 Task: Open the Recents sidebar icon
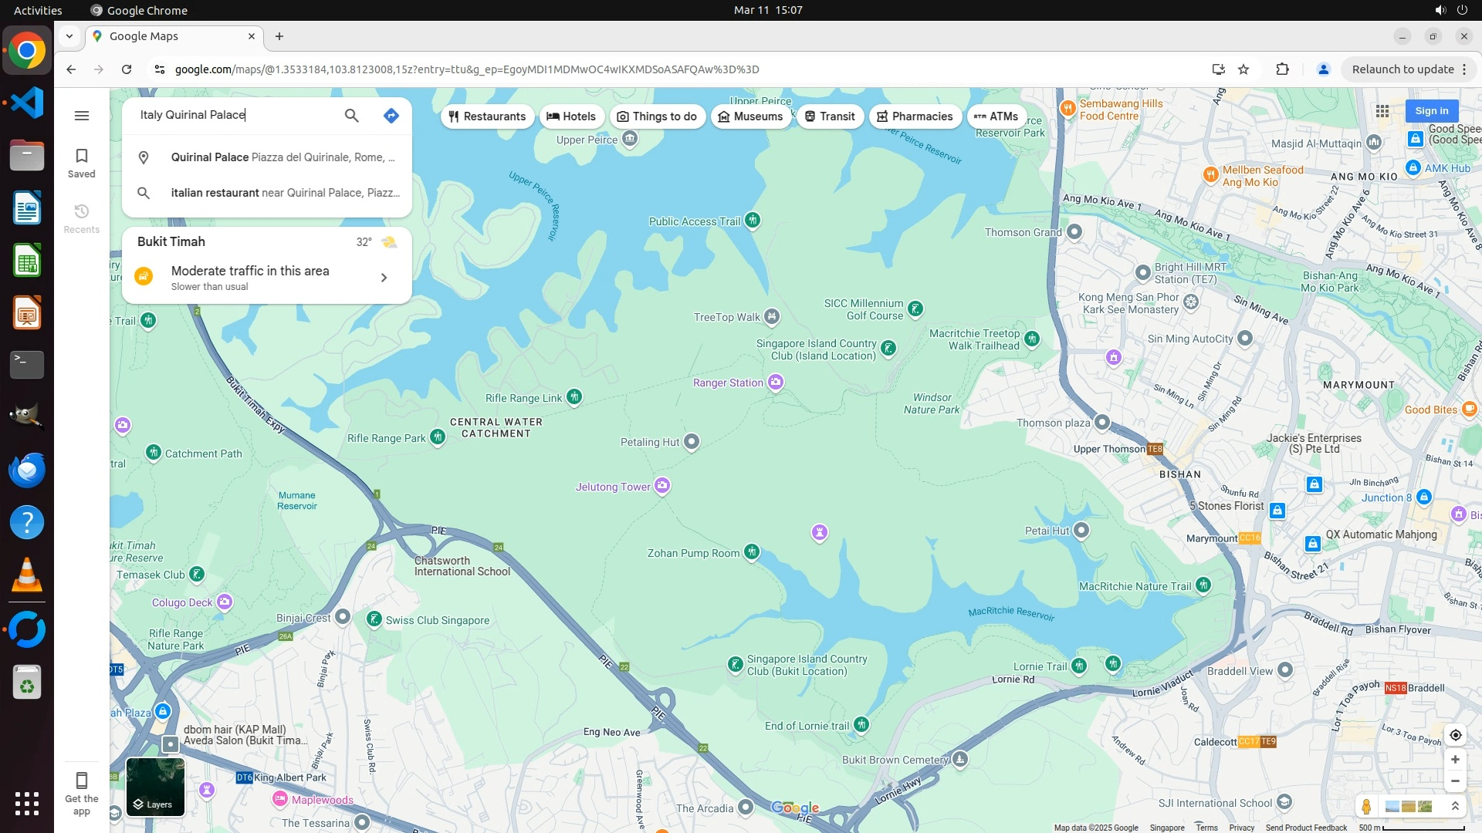coord(82,218)
